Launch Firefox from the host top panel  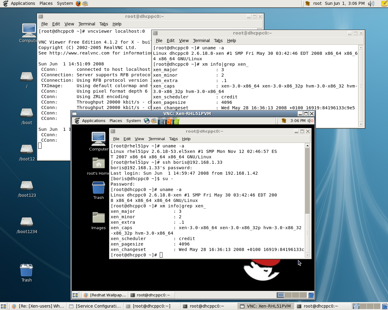79,3
